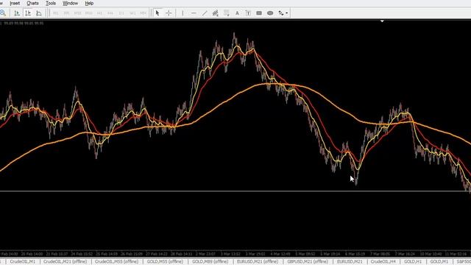Select the Text (A) tool
The height and width of the screenshot is (265, 471).
pyautogui.click(x=237, y=13)
